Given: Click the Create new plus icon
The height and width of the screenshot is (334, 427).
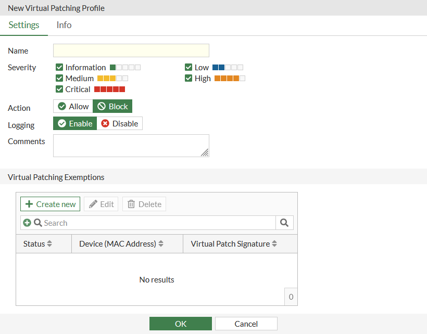Looking at the screenshot, I should pyautogui.click(x=29, y=204).
